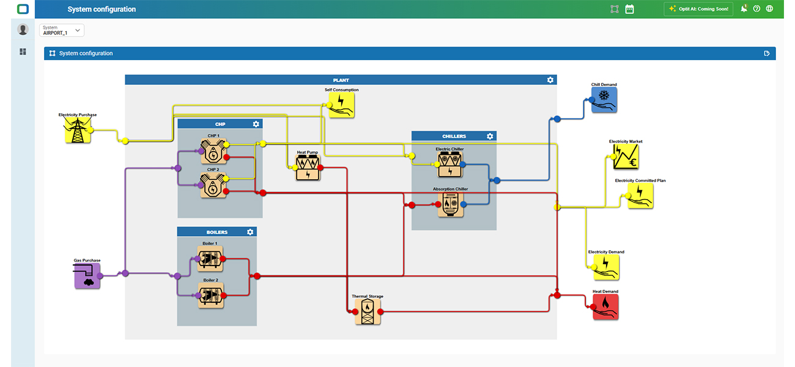Click the panel header's System configuration icon
Viewport: 795px width, 367px height.
(x=53, y=53)
